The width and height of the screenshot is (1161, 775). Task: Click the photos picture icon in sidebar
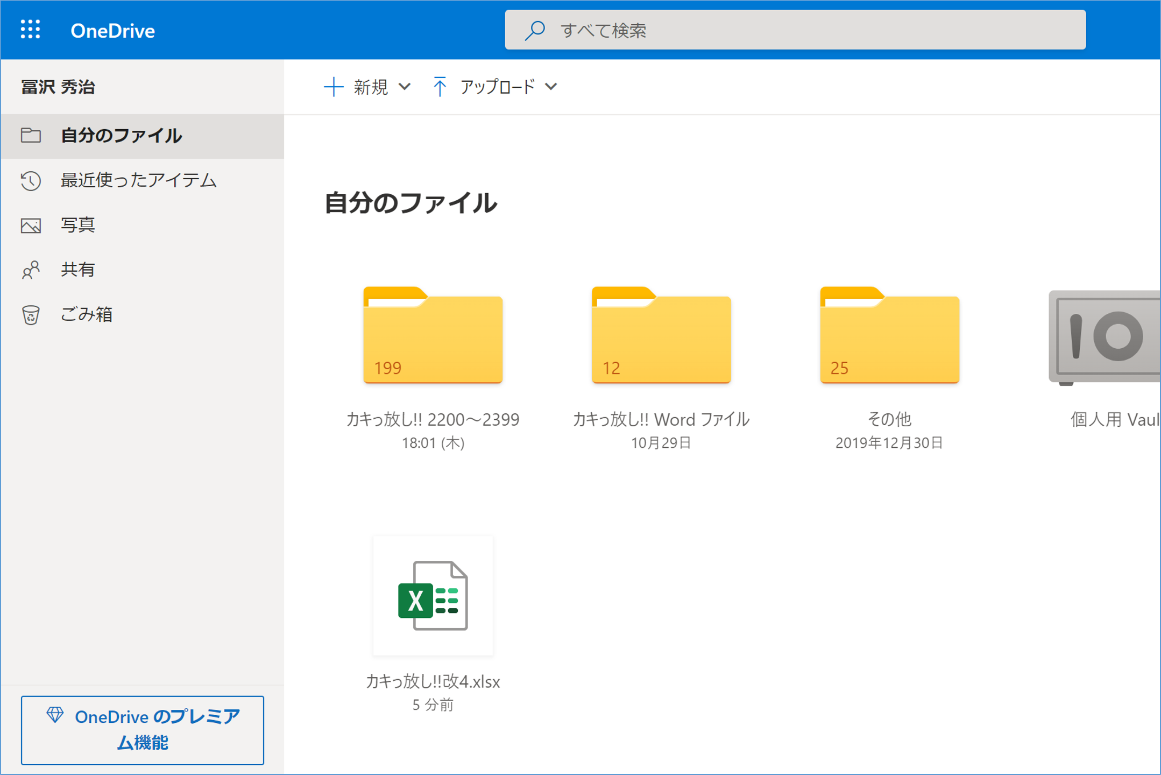pos(31,226)
